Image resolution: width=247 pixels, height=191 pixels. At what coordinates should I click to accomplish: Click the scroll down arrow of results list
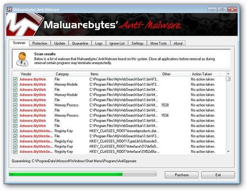[228, 152]
